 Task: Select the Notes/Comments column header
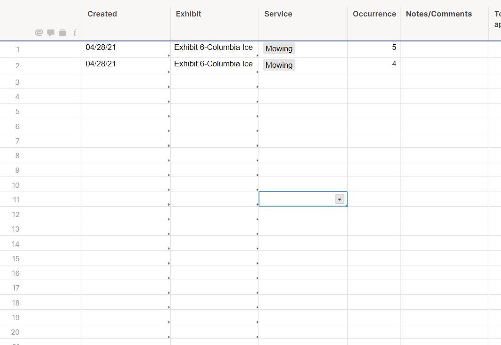click(x=438, y=14)
